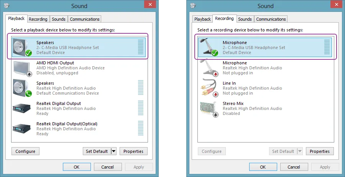
Task: Select the AMD HDMI Output monitor icon
Action: pyautogui.click(x=23, y=68)
